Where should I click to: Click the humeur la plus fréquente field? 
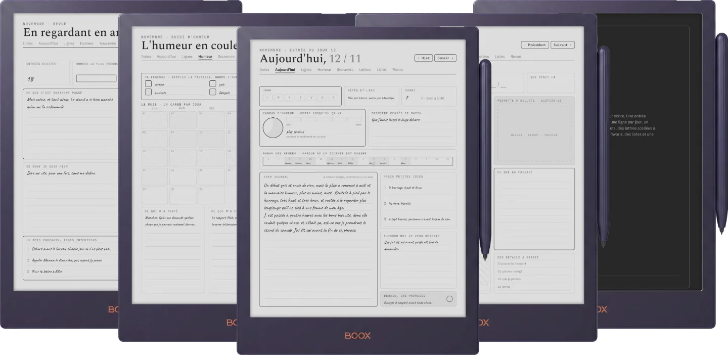[x=96, y=78]
